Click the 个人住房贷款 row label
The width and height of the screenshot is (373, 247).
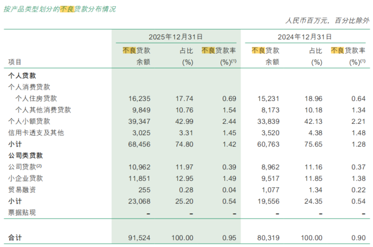pyautogui.click(x=36, y=98)
